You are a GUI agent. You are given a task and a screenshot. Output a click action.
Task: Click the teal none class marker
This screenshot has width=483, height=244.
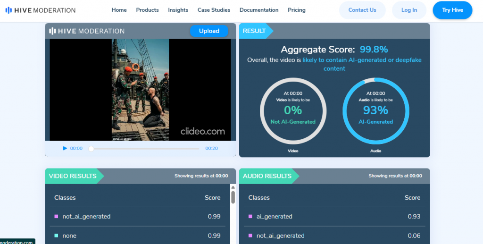(56, 236)
